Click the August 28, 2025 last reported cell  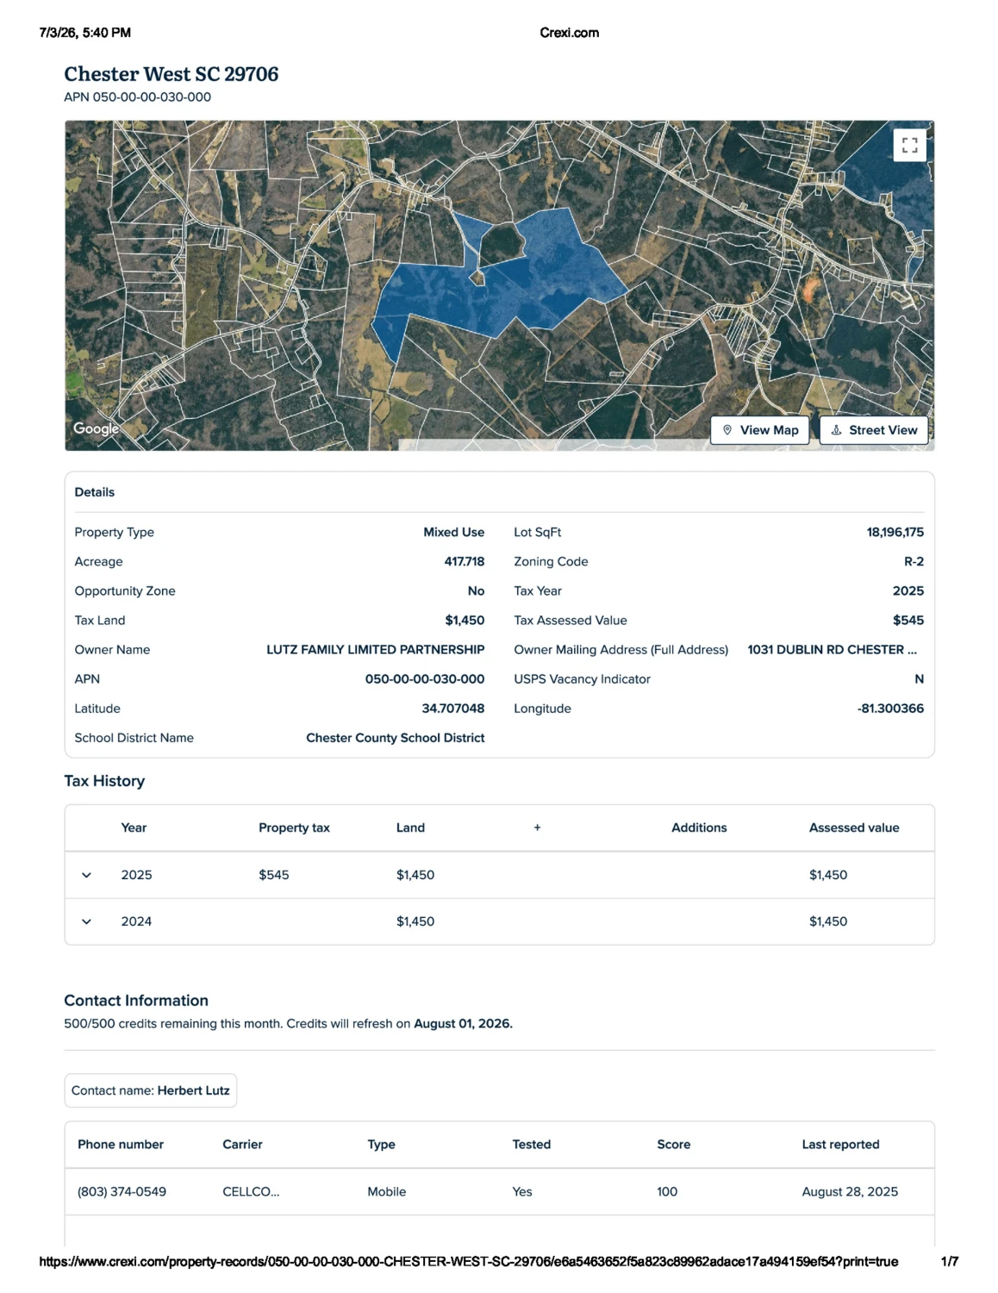pos(850,1191)
